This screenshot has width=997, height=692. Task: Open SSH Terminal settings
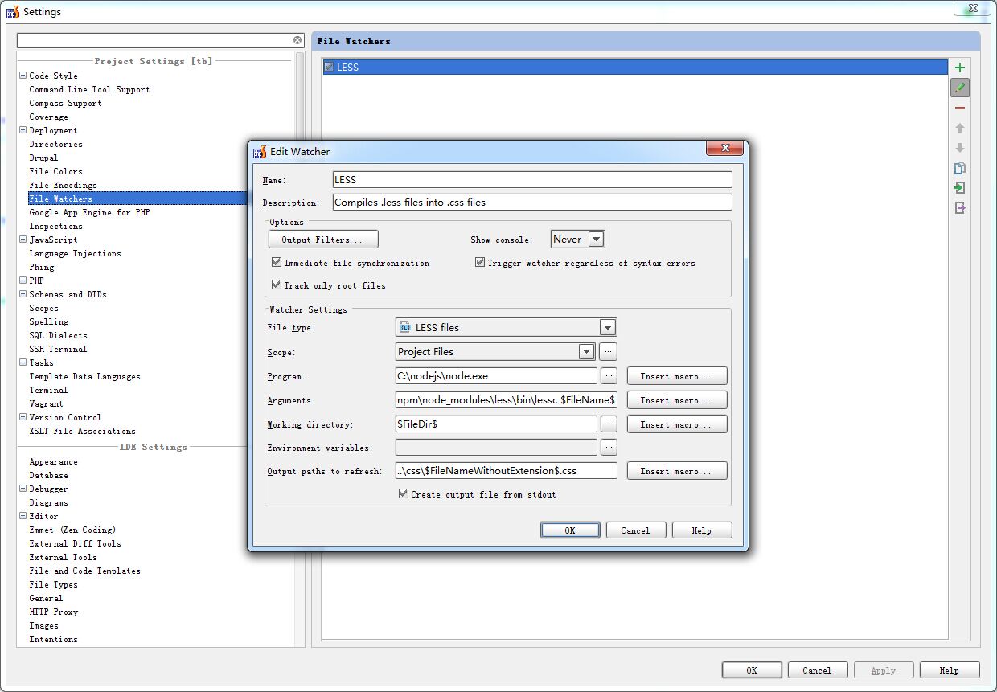[58, 349]
